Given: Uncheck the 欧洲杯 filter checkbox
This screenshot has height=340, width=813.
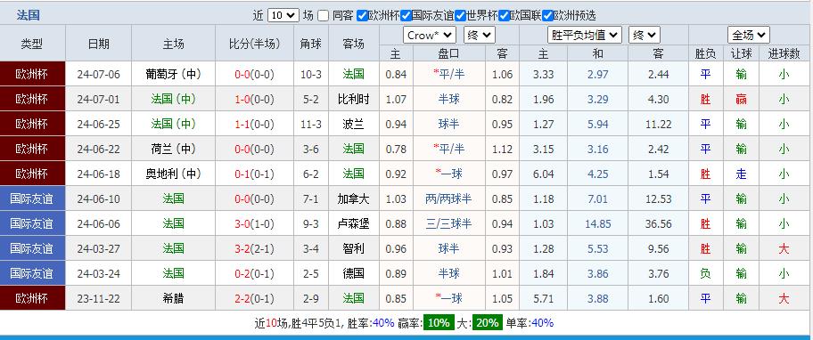Looking at the screenshot, I should 363,15.
